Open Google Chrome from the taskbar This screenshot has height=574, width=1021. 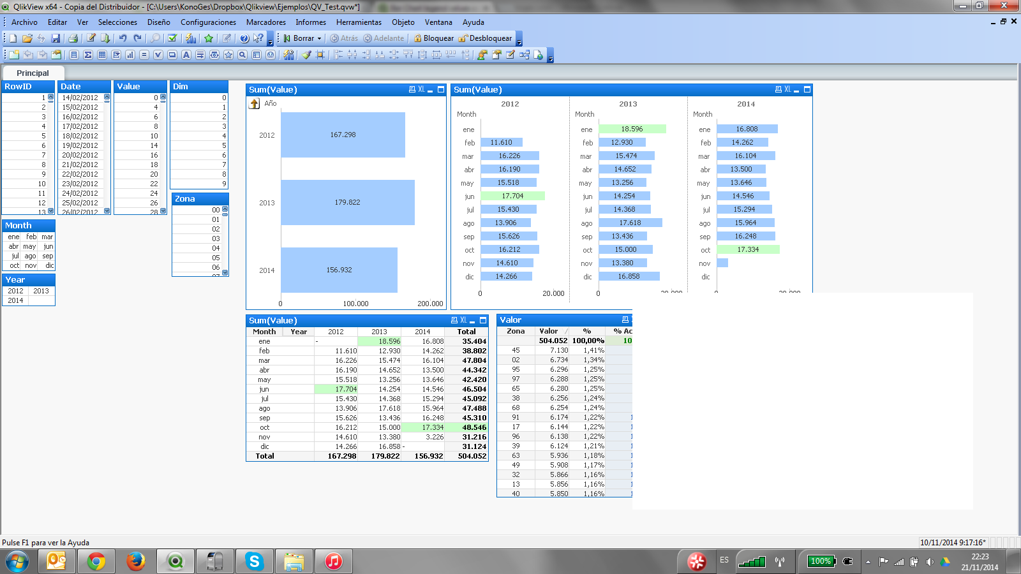[96, 561]
